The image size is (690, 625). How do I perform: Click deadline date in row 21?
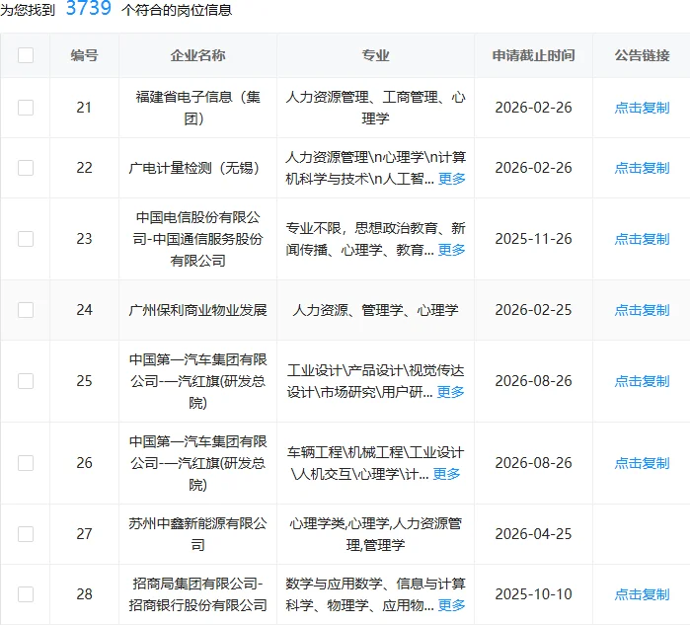533,108
